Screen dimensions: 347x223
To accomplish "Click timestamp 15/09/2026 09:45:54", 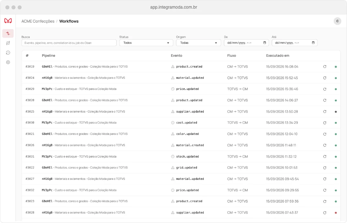I will tap(282, 179).
